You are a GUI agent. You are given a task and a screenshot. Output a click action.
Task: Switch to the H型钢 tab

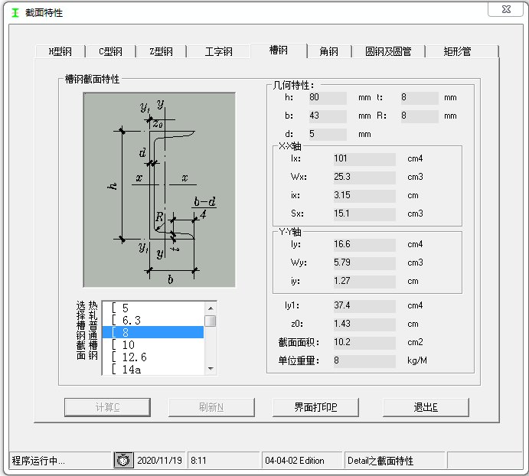pyautogui.click(x=60, y=51)
